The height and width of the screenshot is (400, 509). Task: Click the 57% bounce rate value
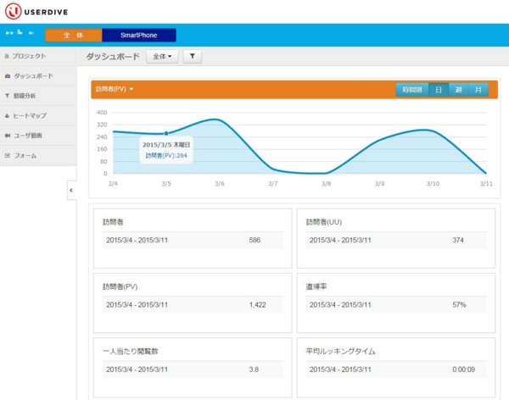459,304
